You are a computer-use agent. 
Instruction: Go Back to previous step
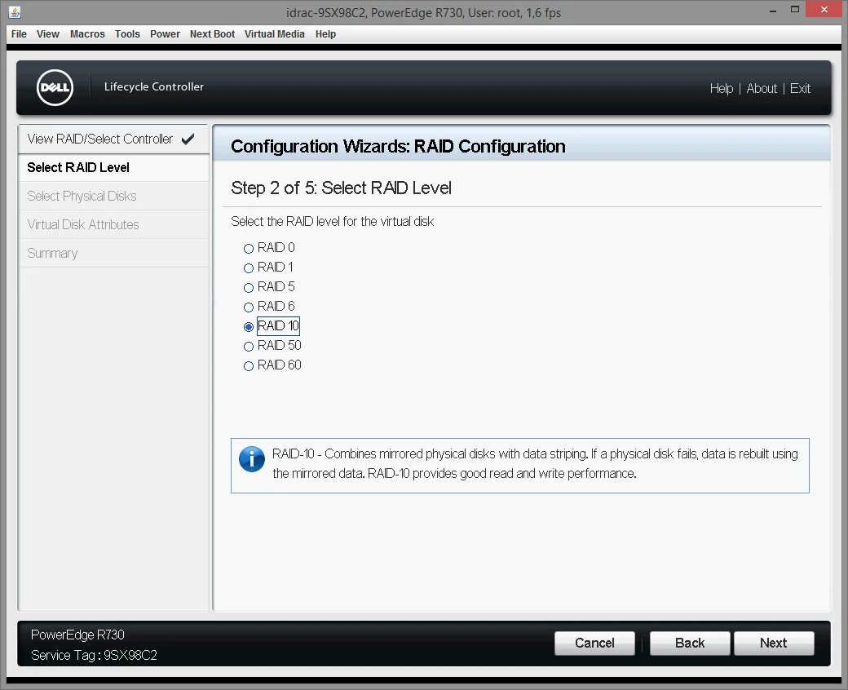690,643
